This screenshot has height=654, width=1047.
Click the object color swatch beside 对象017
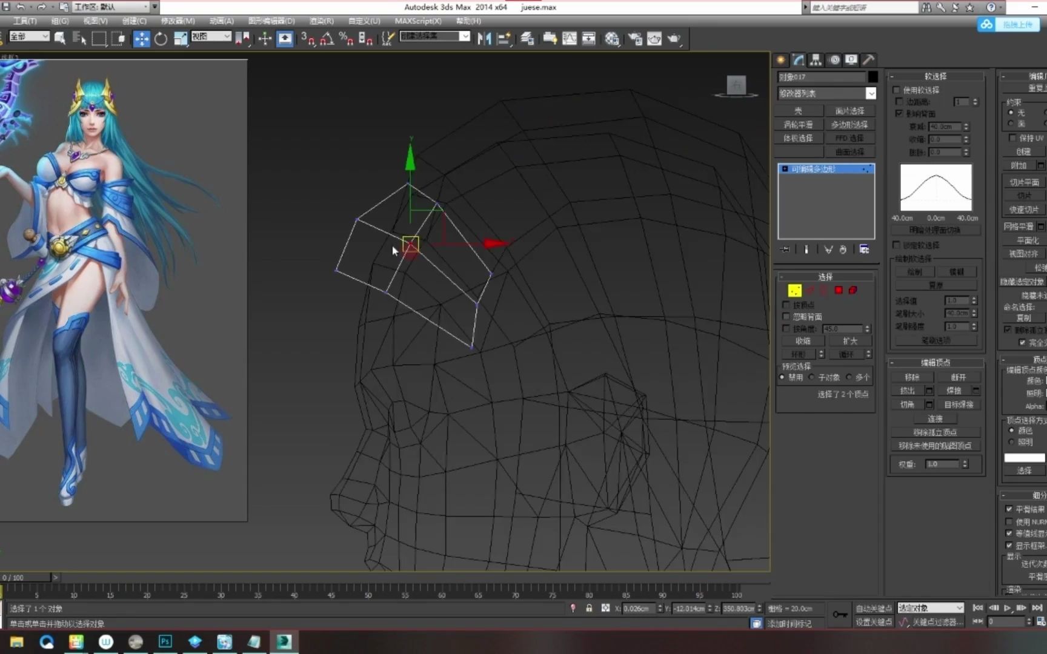(872, 76)
